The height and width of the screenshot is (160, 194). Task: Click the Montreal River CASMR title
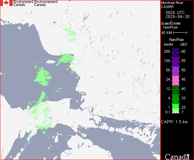tap(172, 5)
